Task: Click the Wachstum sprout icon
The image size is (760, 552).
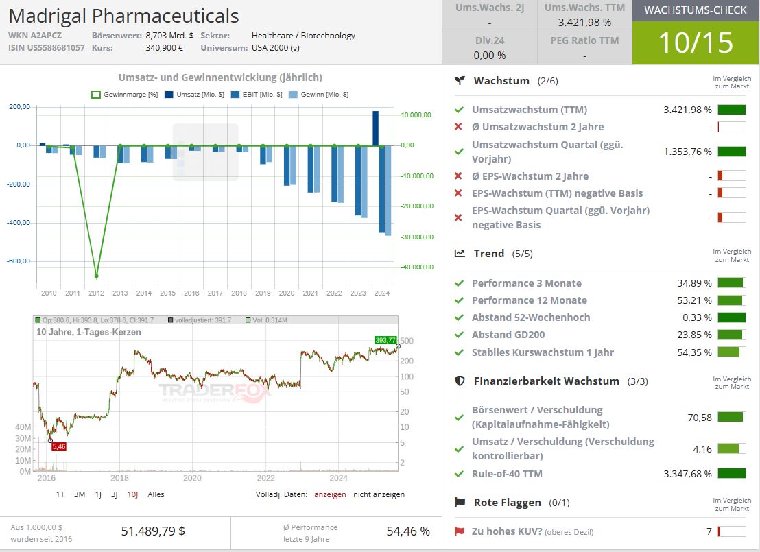Action: tap(460, 80)
